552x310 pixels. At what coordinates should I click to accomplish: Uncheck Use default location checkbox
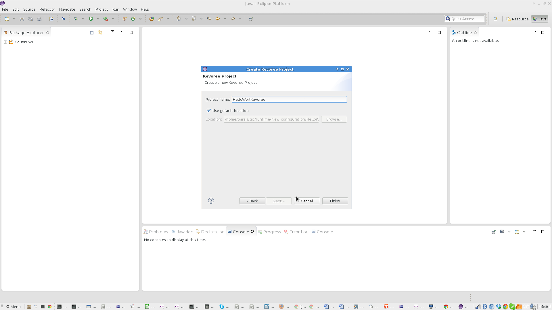coord(209,111)
